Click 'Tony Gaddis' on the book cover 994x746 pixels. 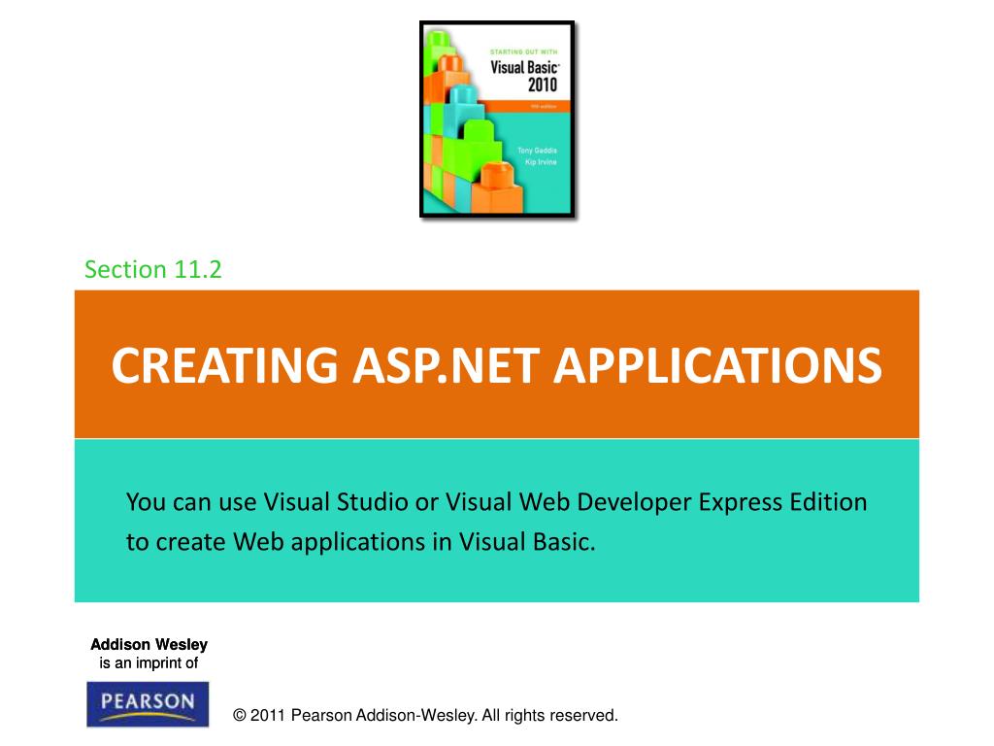click(x=537, y=151)
